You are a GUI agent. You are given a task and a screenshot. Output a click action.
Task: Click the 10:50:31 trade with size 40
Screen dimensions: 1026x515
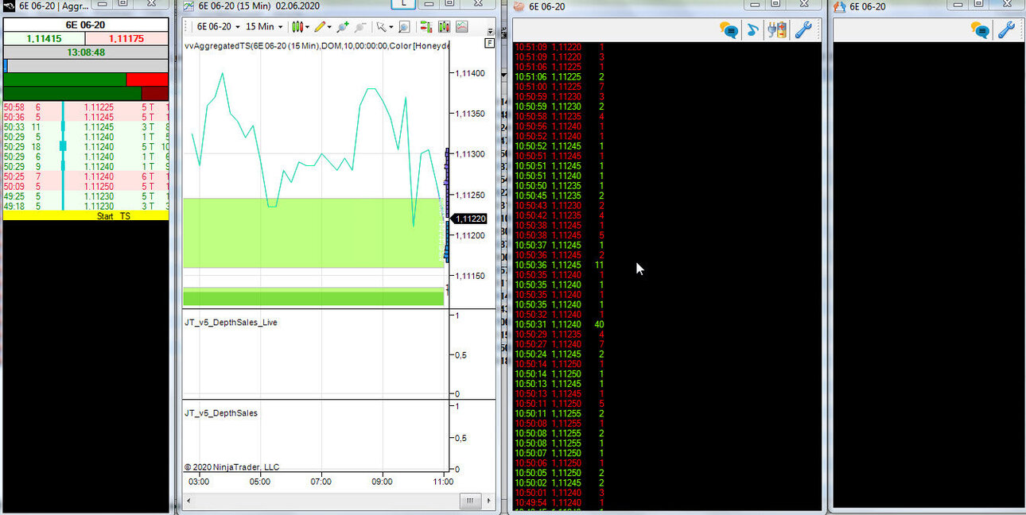[x=560, y=324]
